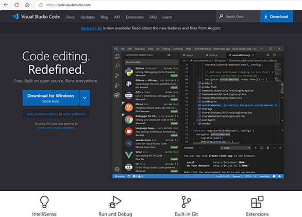Screen dimensions: 302x217
Task: Expand the download options chevron
Action: [85, 98]
